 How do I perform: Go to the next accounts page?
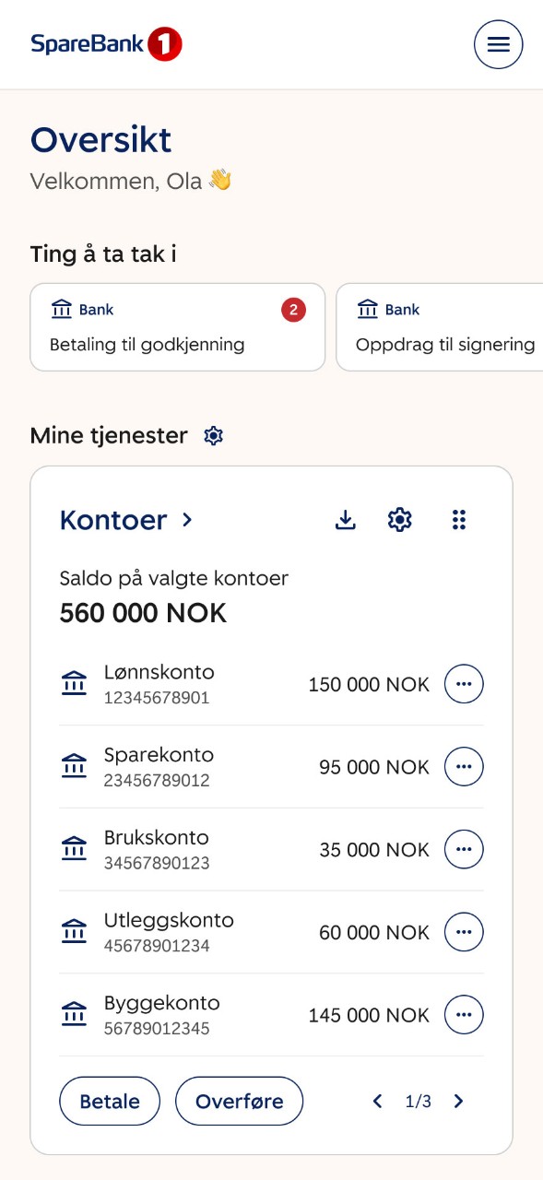(x=458, y=1101)
